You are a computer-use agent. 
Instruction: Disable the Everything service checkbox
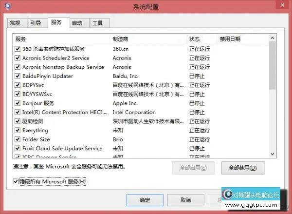coord(18,130)
